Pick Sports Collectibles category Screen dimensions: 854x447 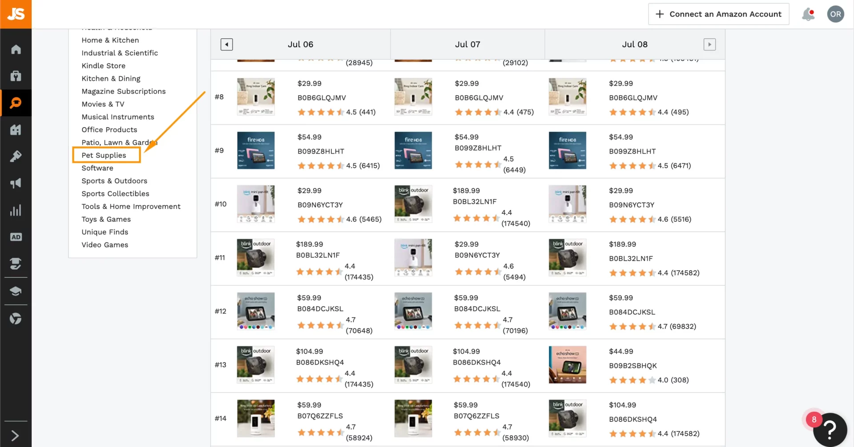coord(115,194)
